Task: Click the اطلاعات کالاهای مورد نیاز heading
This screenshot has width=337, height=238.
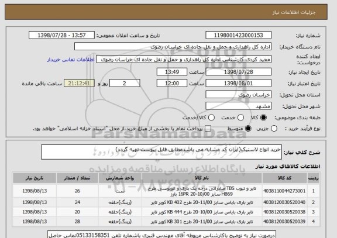Action: (x=288, y=167)
